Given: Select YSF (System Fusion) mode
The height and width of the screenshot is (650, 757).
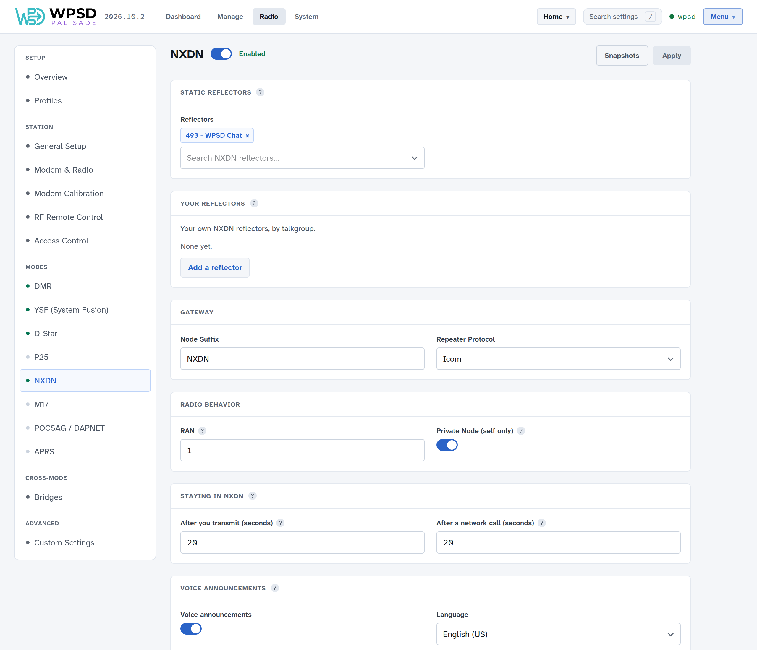Looking at the screenshot, I should tap(85, 310).
